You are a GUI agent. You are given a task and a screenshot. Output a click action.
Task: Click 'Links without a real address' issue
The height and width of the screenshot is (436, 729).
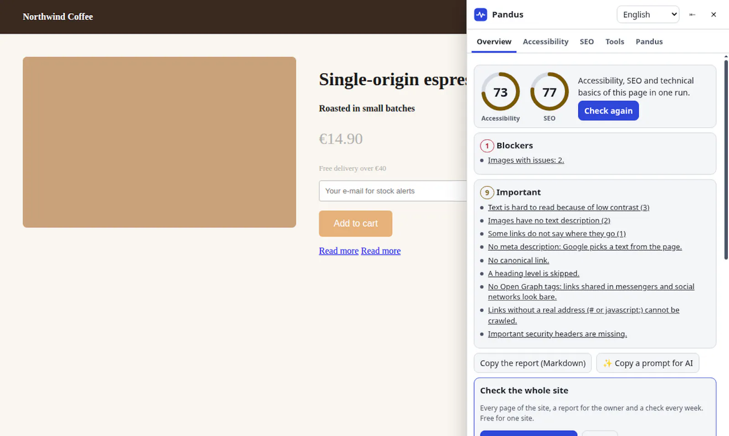(x=584, y=315)
